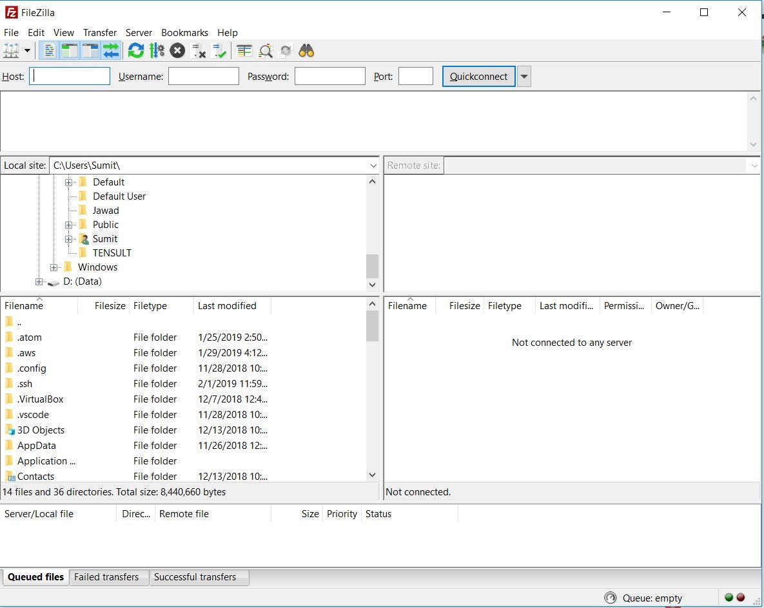Image resolution: width=764 pixels, height=608 pixels.
Task: Switch to the Failed transfers tab
Action: coord(107,577)
